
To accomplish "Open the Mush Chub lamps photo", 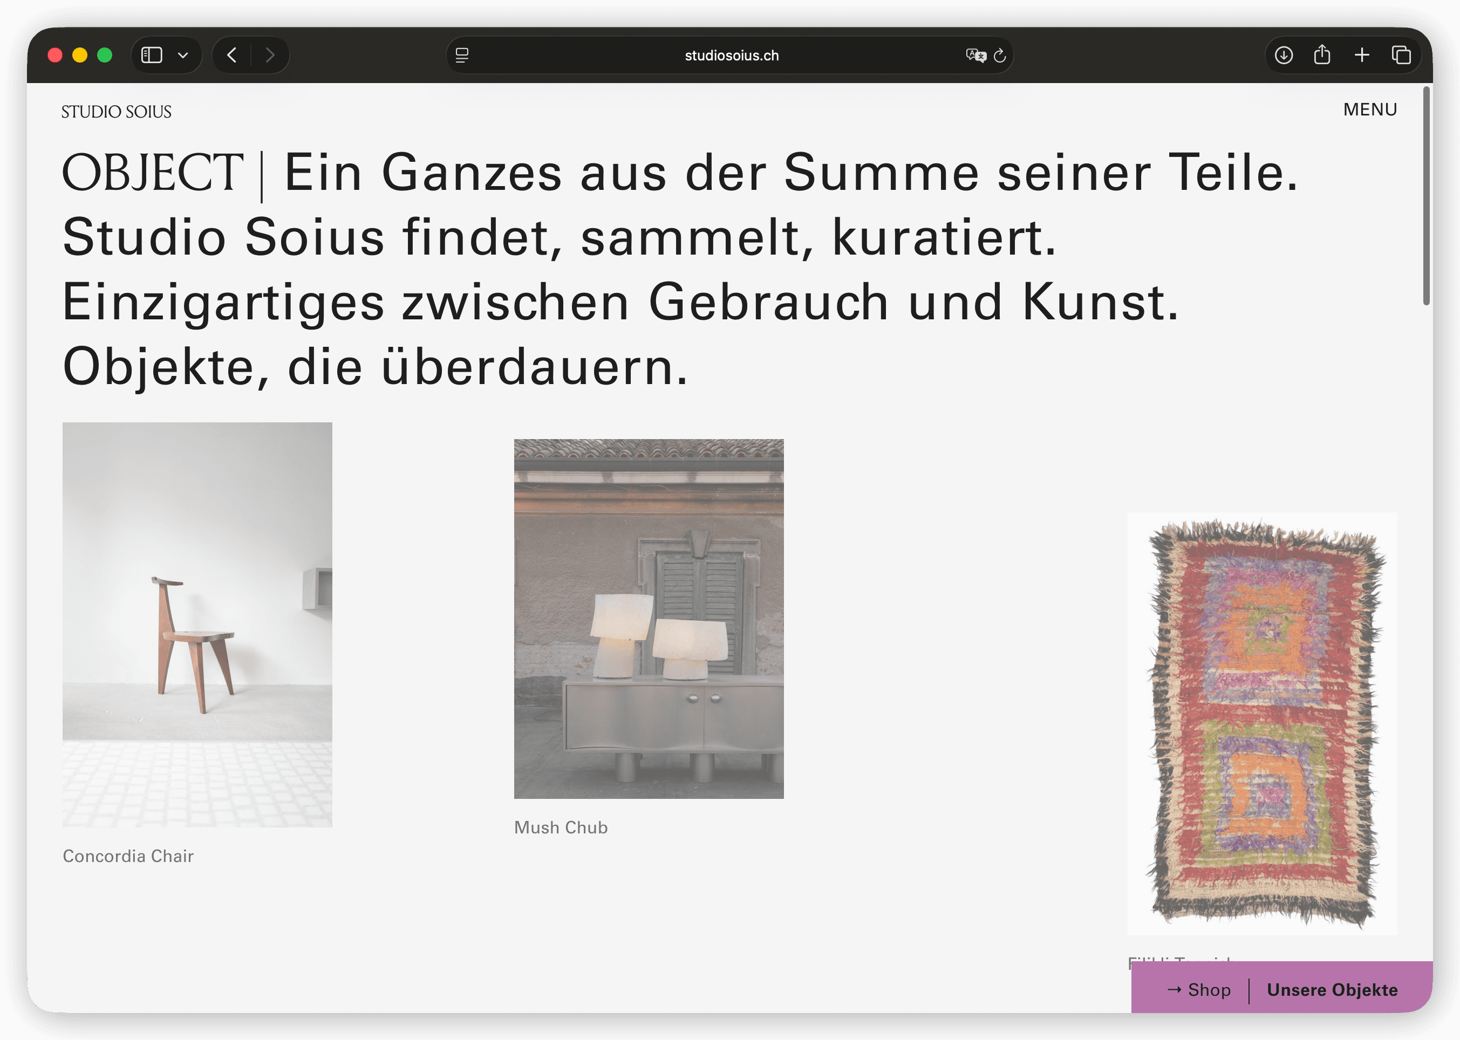I will tap(649, 619).
